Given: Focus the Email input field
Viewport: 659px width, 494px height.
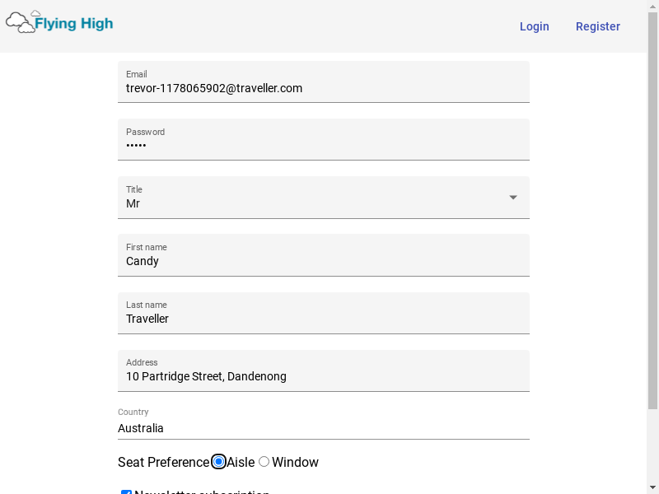Looking at the screenshot, I should 323,88.
